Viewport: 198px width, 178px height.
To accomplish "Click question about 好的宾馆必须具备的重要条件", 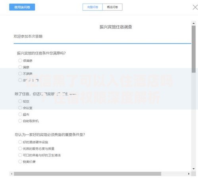I will tap(50, 135).
